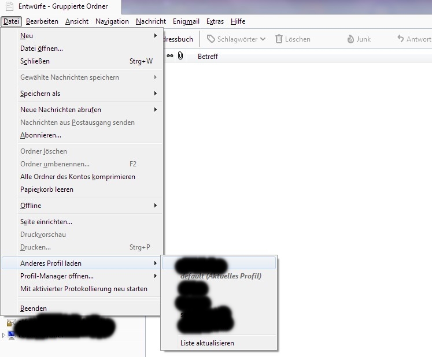Viewport: 432px width, 357px height.
Task: Sort by the read-status glasses column
Action: [170, 56]
